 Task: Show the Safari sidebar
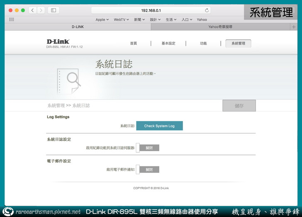[x=54, y=10]
